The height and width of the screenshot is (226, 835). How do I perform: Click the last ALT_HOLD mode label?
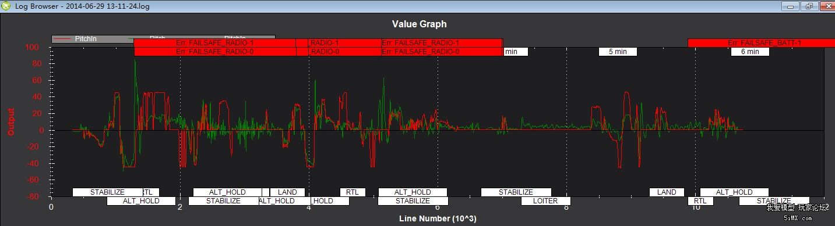click(734, 192)
